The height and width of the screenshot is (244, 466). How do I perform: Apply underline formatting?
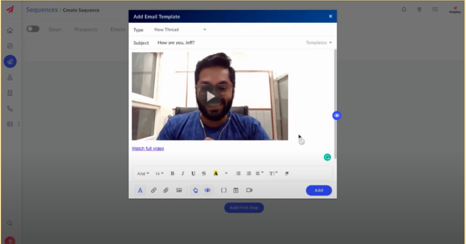click(x=193, y=174)
